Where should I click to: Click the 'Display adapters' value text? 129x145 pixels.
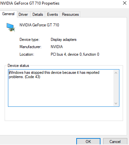pos(64,40)
